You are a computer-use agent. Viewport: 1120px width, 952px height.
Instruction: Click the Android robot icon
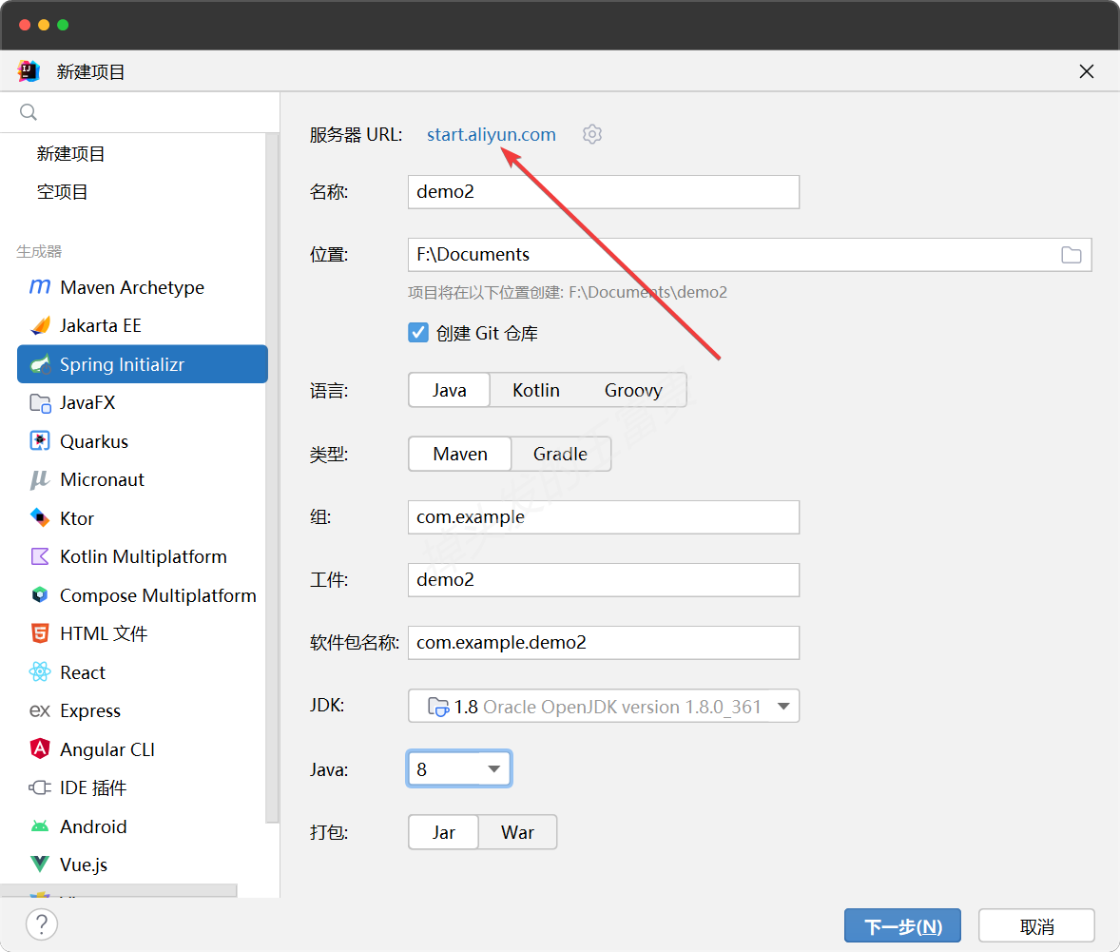[40, 826]
